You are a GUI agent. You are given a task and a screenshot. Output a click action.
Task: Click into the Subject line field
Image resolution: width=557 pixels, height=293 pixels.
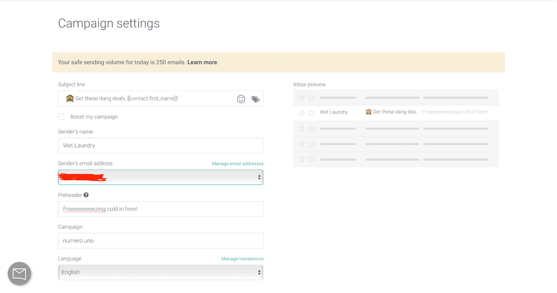click(153, 99)
